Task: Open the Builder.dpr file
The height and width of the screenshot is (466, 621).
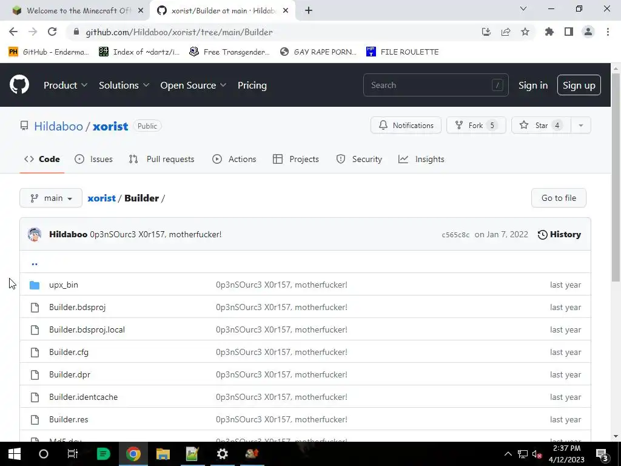Action: pyautogui.click(x=70, y=374)
